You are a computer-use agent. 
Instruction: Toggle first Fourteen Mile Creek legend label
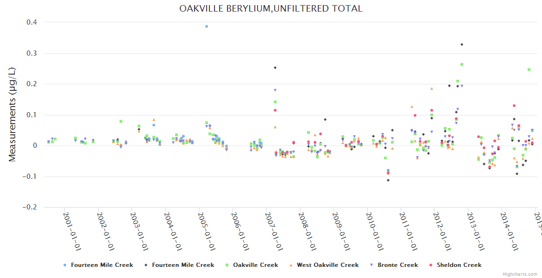102,265
